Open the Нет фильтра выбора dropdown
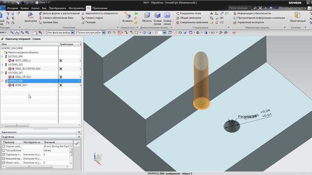The height and width of the screenshot is (175, 312). (73, 33)
